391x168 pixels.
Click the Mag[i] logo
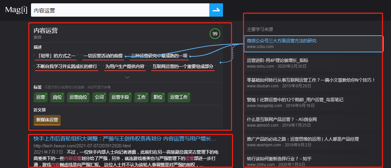[16, 10]
